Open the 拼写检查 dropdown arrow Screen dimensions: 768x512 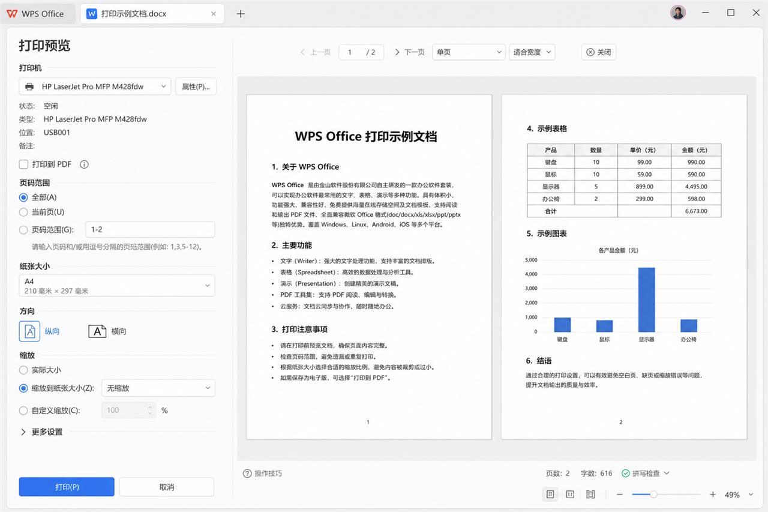pyautogui.click(x=667, y=474)
